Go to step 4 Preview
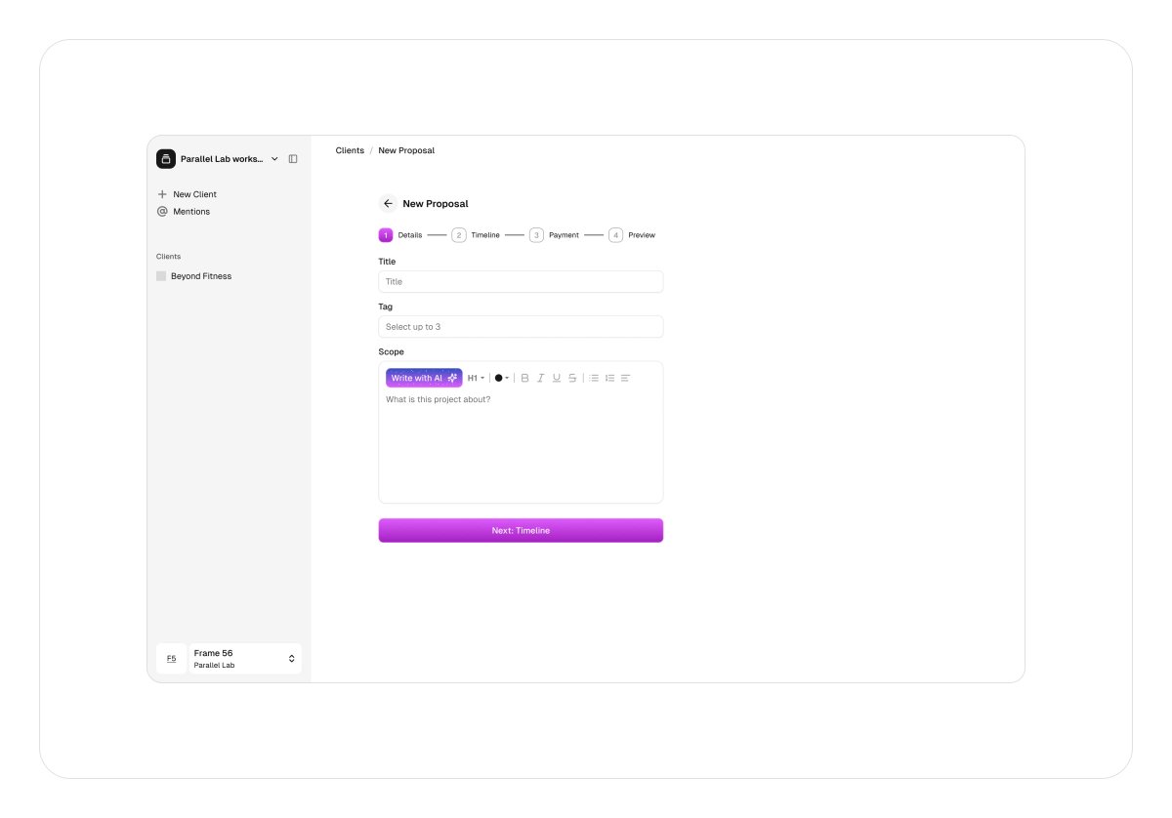The width and height of the screenshot is (1172, 818). 632,235
